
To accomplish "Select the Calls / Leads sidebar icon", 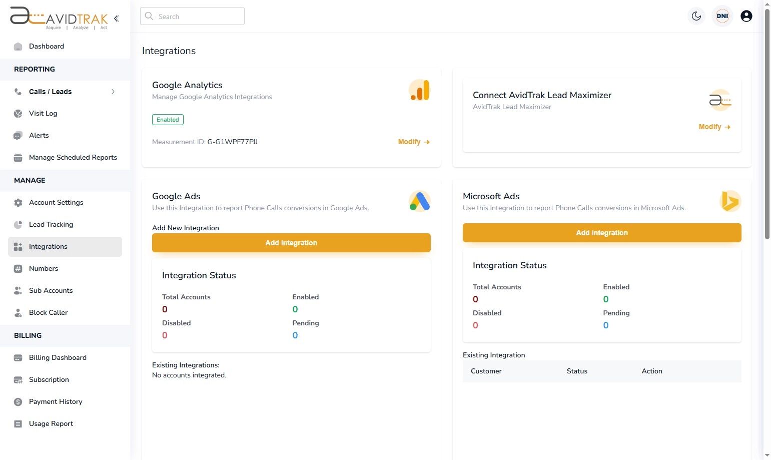I will click(18, 92).
